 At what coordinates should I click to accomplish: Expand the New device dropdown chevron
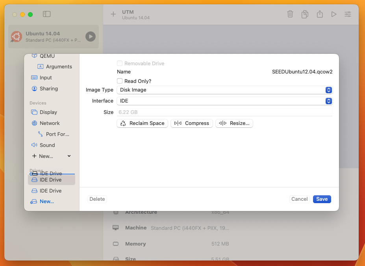[69, 156]
